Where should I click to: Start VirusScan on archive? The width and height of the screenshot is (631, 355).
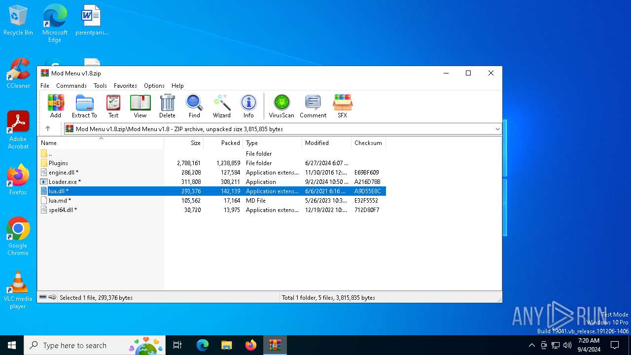click(281, 106)
